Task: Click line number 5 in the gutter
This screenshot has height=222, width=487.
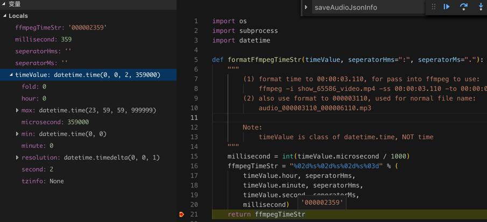Action: tap(196, 60)
